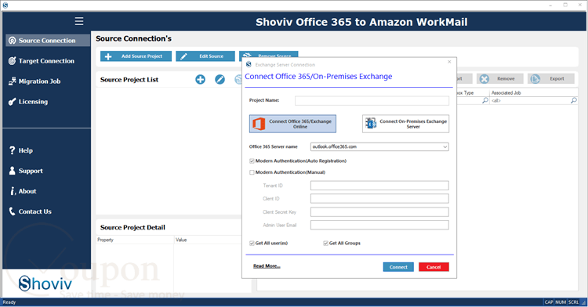Click the NUM indicator in status bar

561,302
